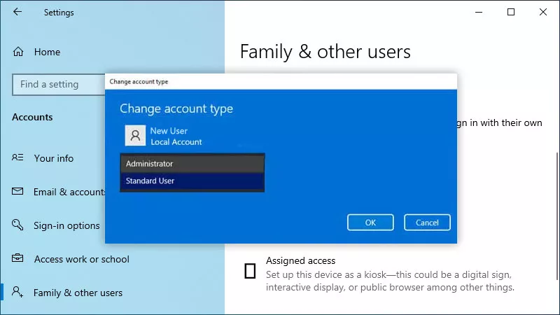Screen dimensions: 560x315
Task: Click the Settings page vertical scrollbar
Action: (557, 216)
